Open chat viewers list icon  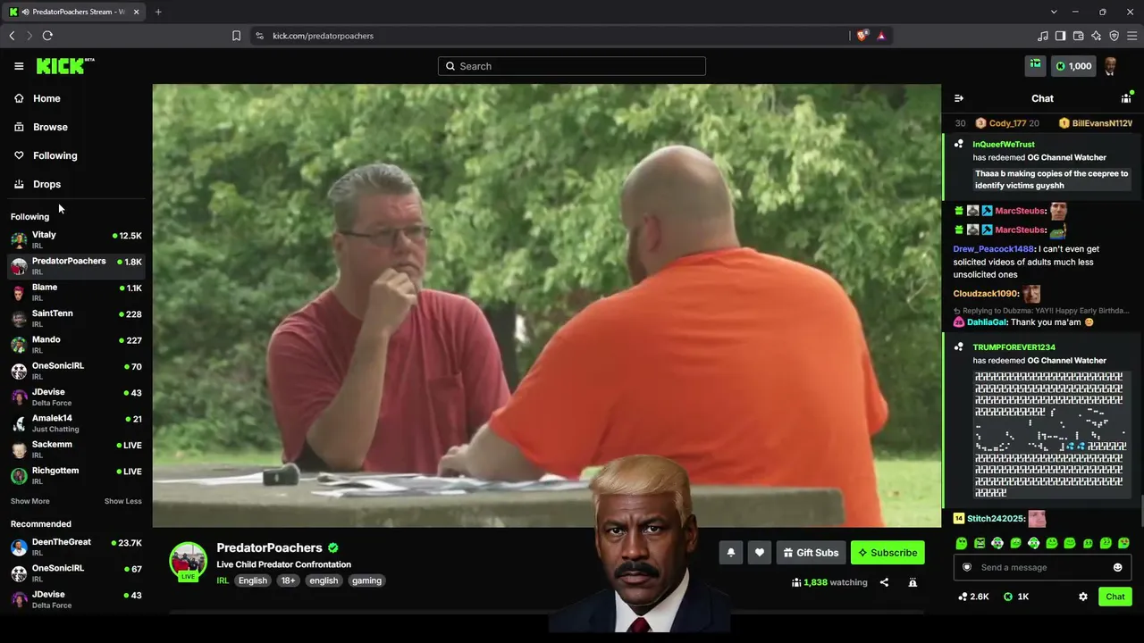[x=1126, y=98]
